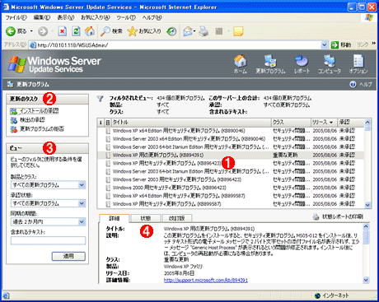Click the address bar URL field
379x302 pixels.
pyautogui.click(x=175, y=45)
